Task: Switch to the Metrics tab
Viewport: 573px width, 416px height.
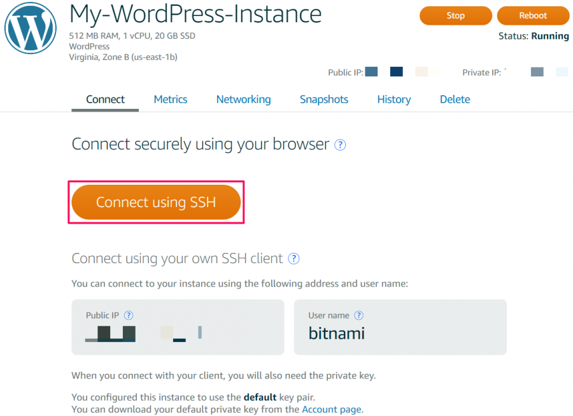Action: 170,99
